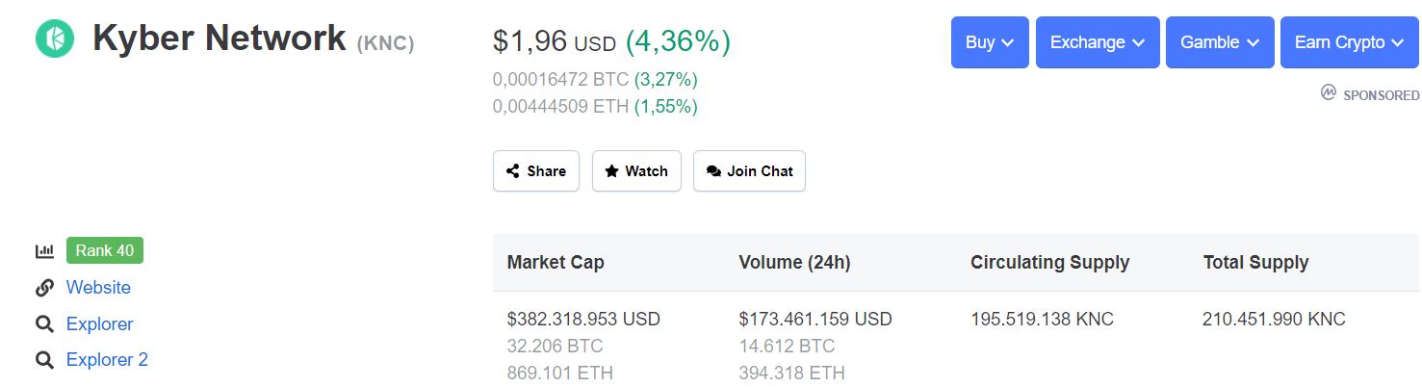
Task: Toggle Watch for Kyber Network
Action: 636,171
